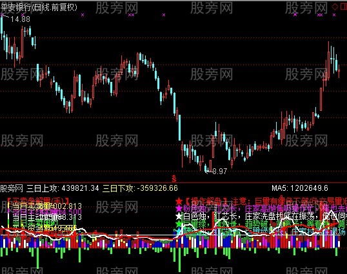Screen dimensions: 347x274
Task: Click the red square icon beside the diamond
Action: (344, 7)
